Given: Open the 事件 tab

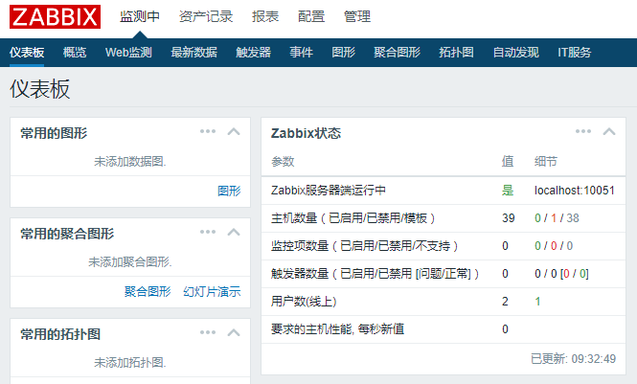Looking at the screenshot, I should [301, 53].
